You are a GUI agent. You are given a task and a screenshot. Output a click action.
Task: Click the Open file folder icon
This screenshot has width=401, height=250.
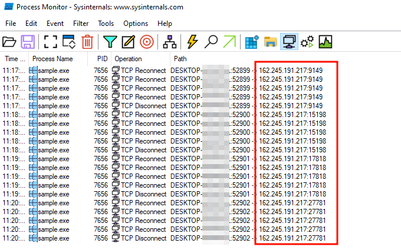pyautogui.click(x=9, y=42)
